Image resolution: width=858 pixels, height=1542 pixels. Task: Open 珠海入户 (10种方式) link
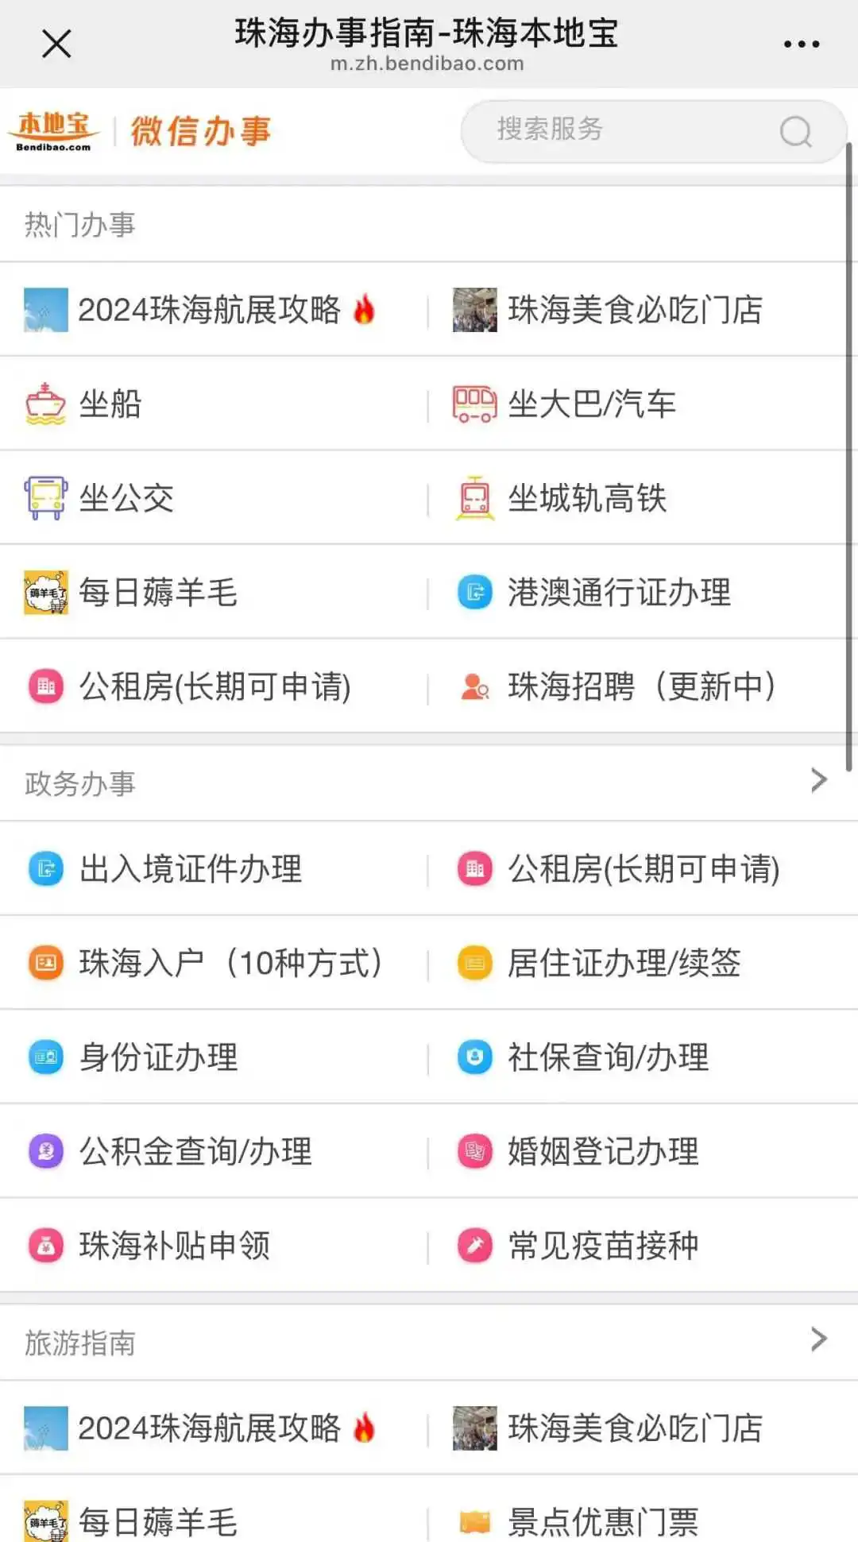pos(230,963)
